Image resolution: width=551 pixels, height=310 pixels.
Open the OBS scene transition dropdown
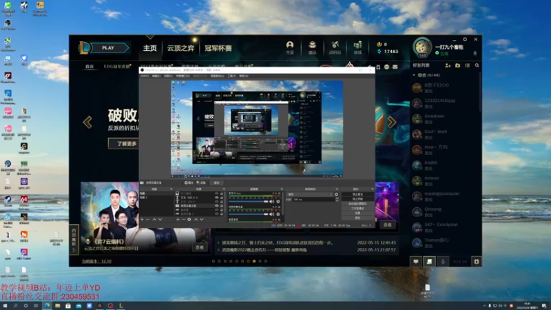(x=310, y=194)
